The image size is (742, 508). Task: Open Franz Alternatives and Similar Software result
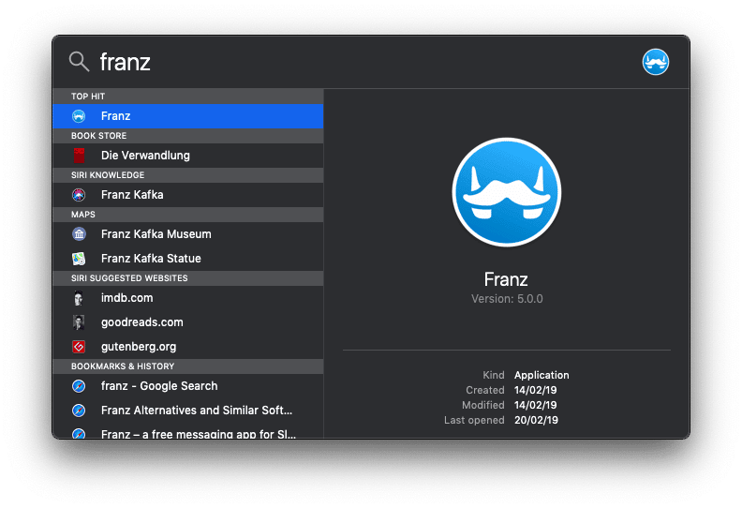[197, 411]
